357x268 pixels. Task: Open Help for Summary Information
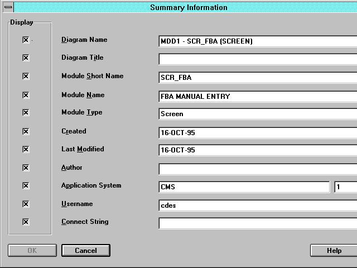pos(334,251)
